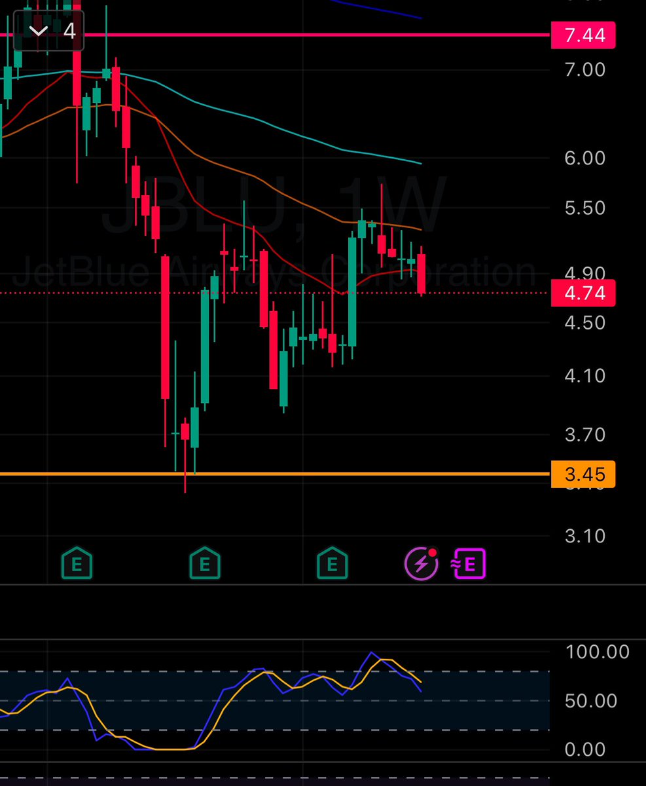Open the magenta upcoming earnings E icon
The image size is (646, 786).
[x=469, y=564]
